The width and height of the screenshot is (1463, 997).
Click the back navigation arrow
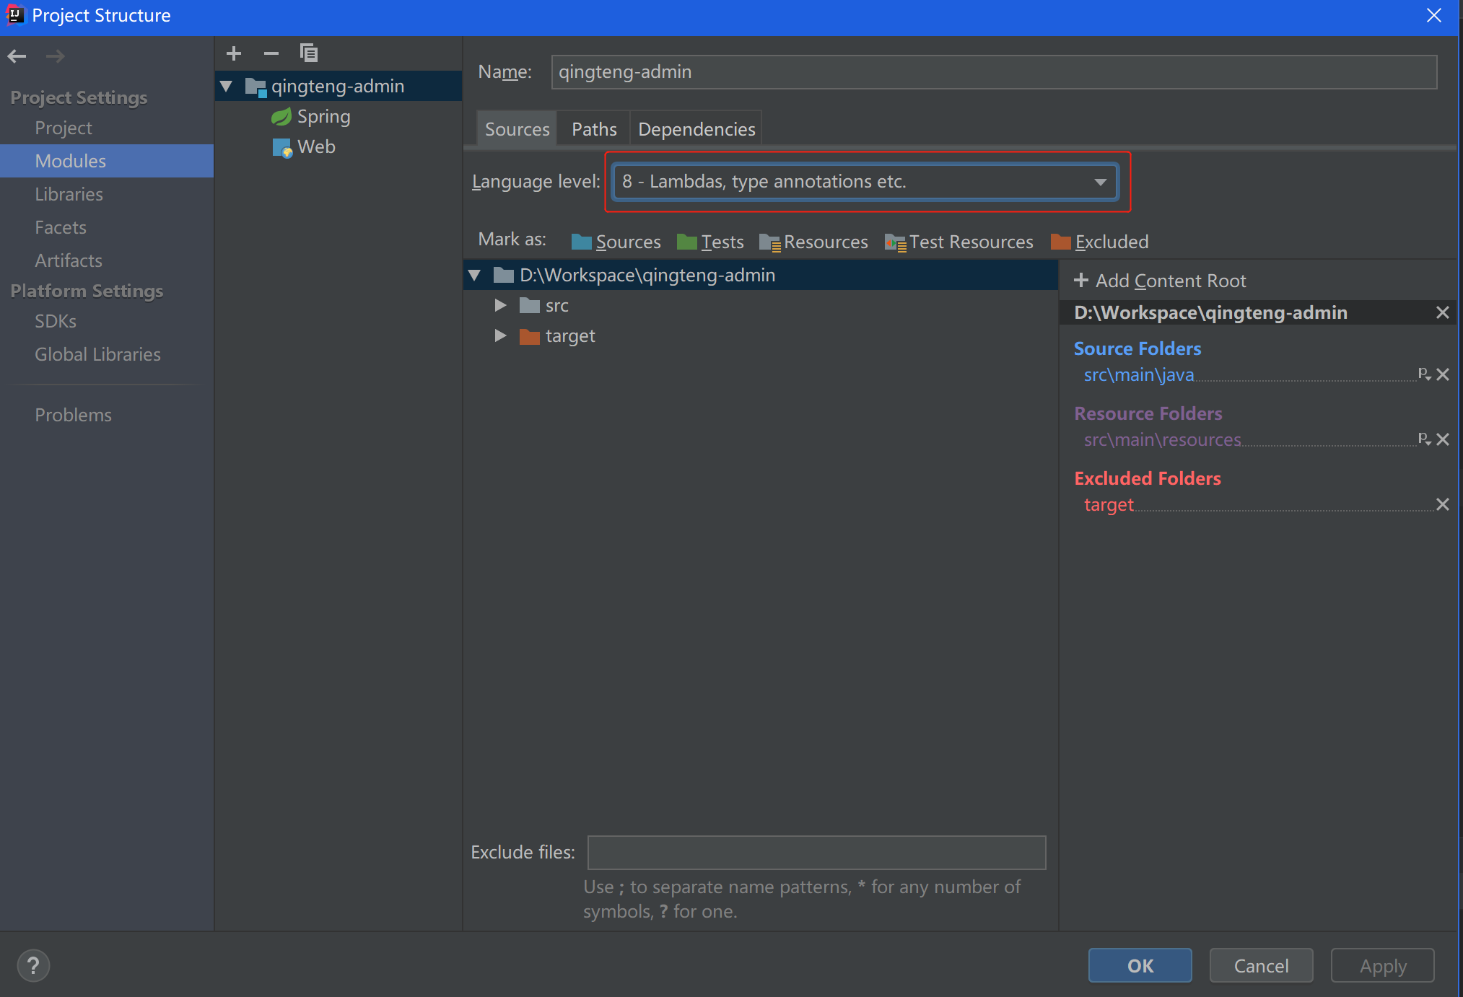point(17,56)
